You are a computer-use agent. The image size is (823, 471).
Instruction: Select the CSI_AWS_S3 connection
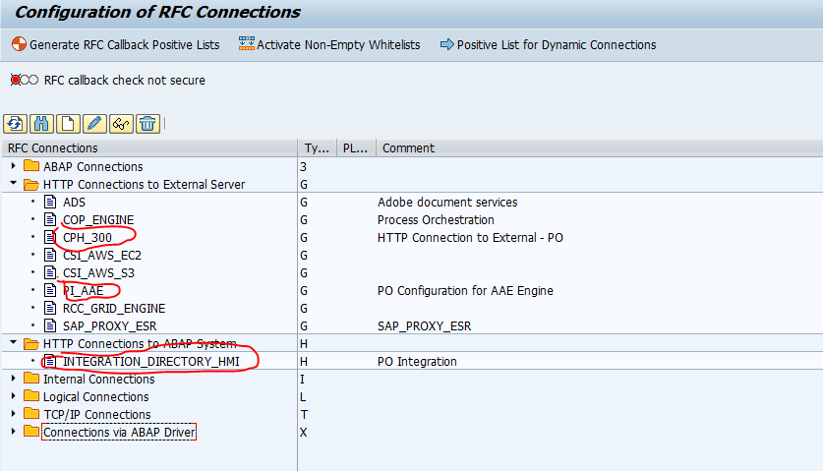(98, 273)
